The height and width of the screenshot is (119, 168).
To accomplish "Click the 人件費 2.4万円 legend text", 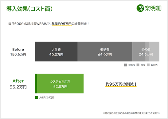I will tap(47, 97).
